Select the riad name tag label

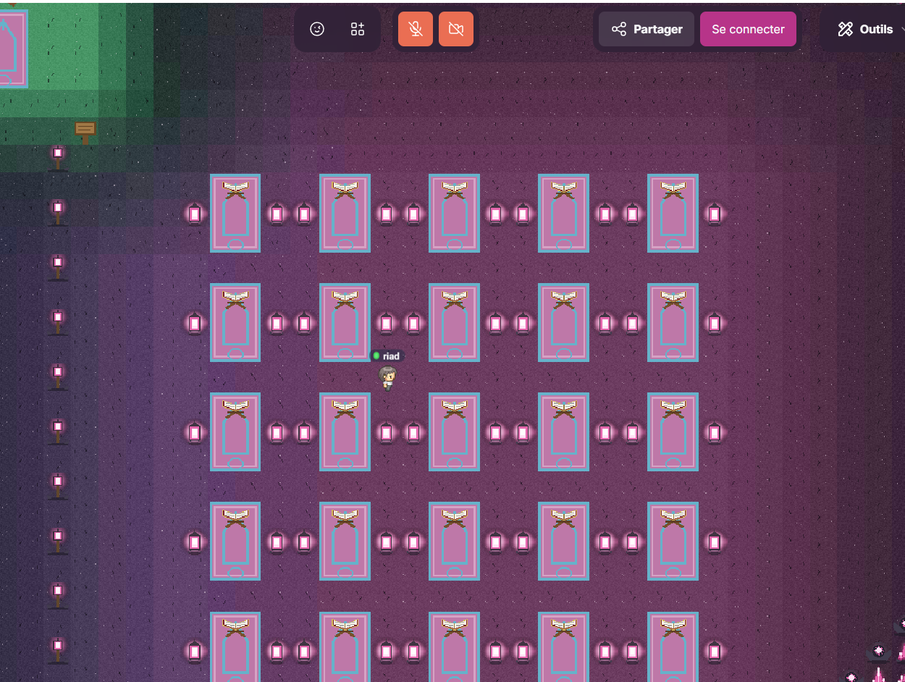coord(391,356)
